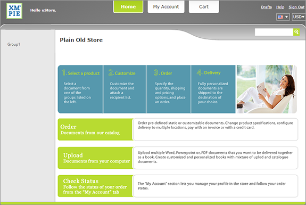306x205 pixels.
Task: Open the Help link
Action: click(280, 7)
